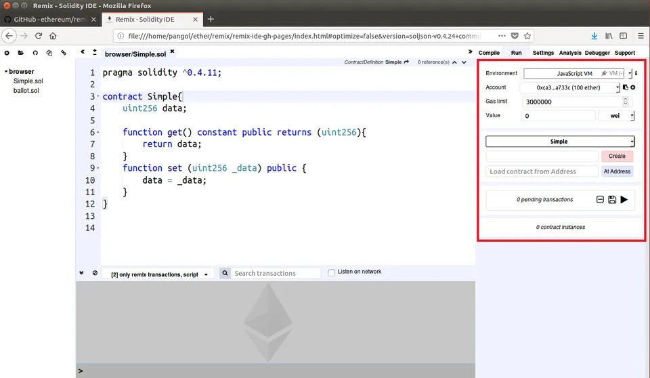Screen dimensions: 650x378
Task: Open a local file with the folder icon
Action: [x=21, y=53]
